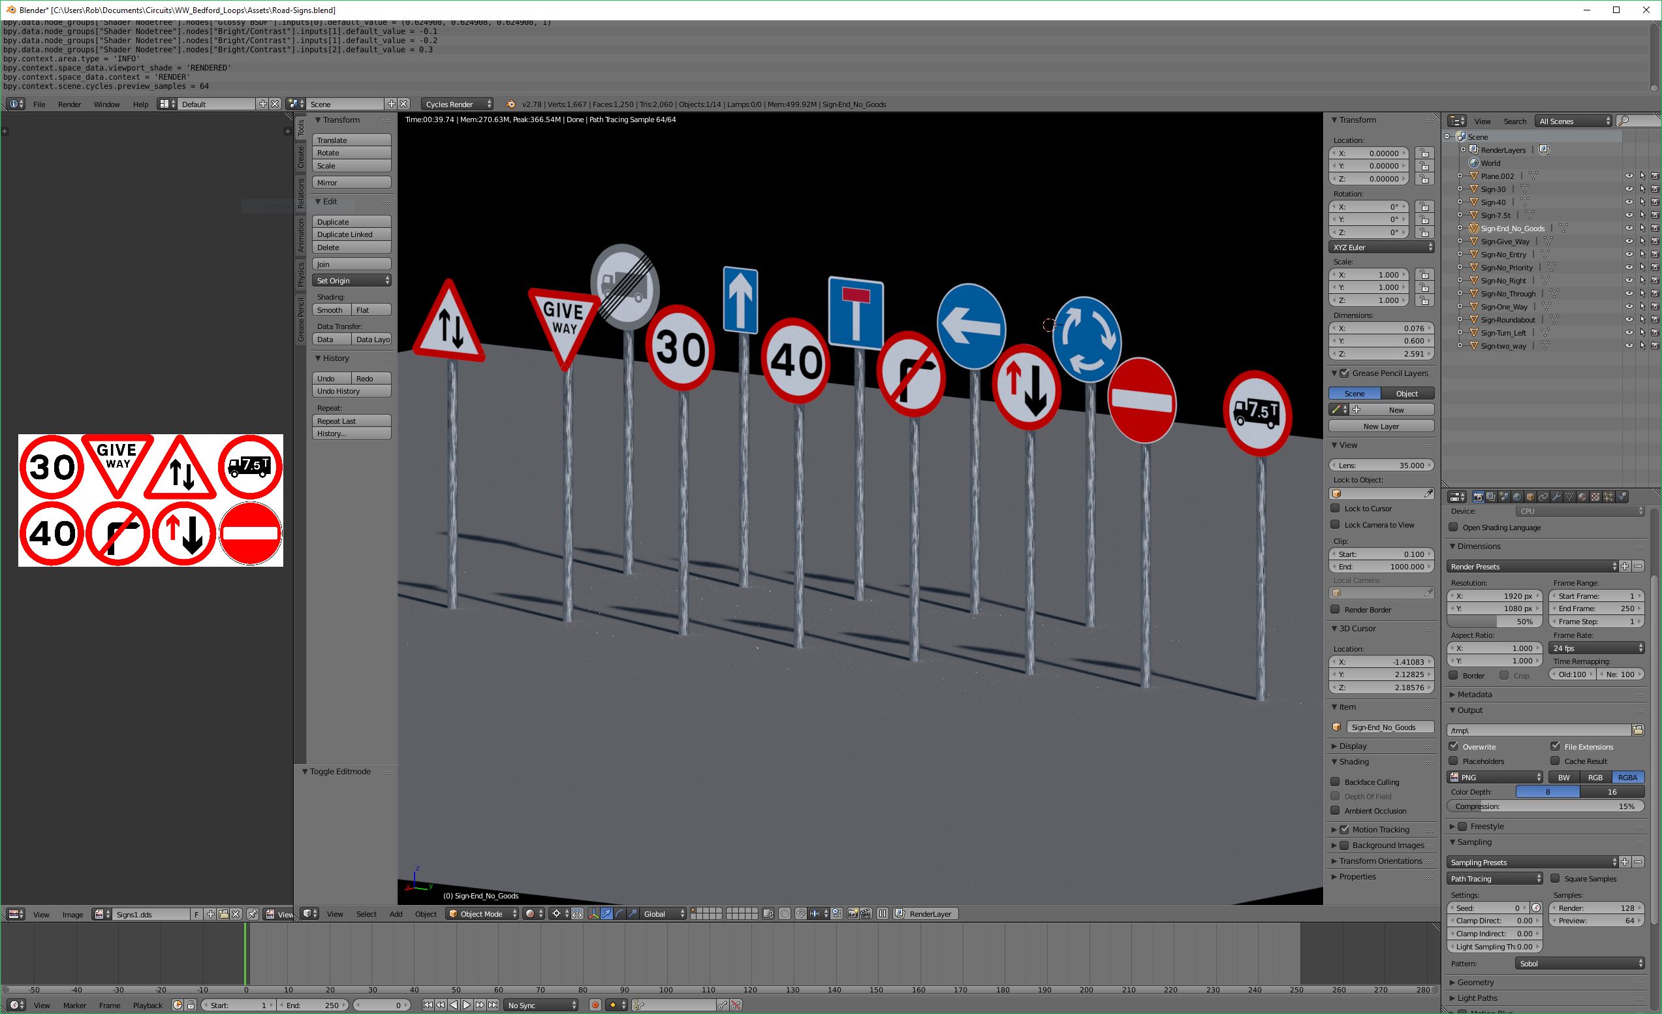Play the animation forward
The height and width of the screenshot is (1014, 1662).
(467, 1006)
